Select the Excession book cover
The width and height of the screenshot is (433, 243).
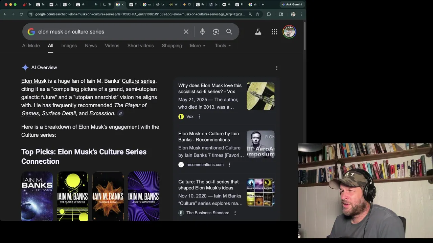click(x=37, y=196)
